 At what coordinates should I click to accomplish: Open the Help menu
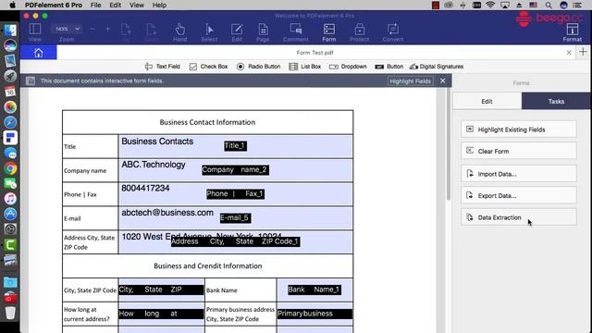(x=159, y=6)
